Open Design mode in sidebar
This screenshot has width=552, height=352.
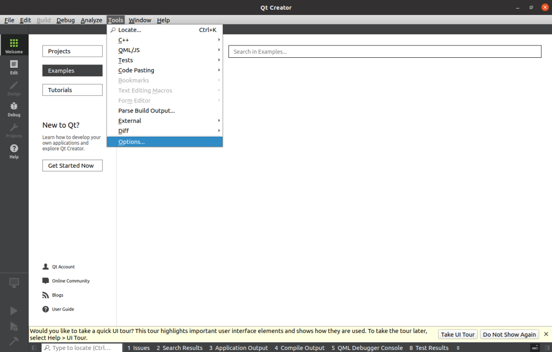click(14, 87)
